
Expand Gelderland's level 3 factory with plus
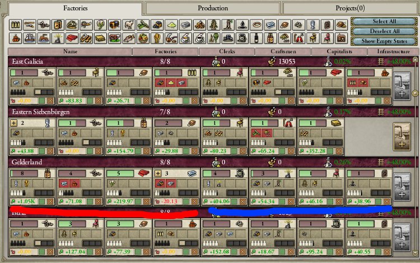pyautogui.click(x=160, y=173)
